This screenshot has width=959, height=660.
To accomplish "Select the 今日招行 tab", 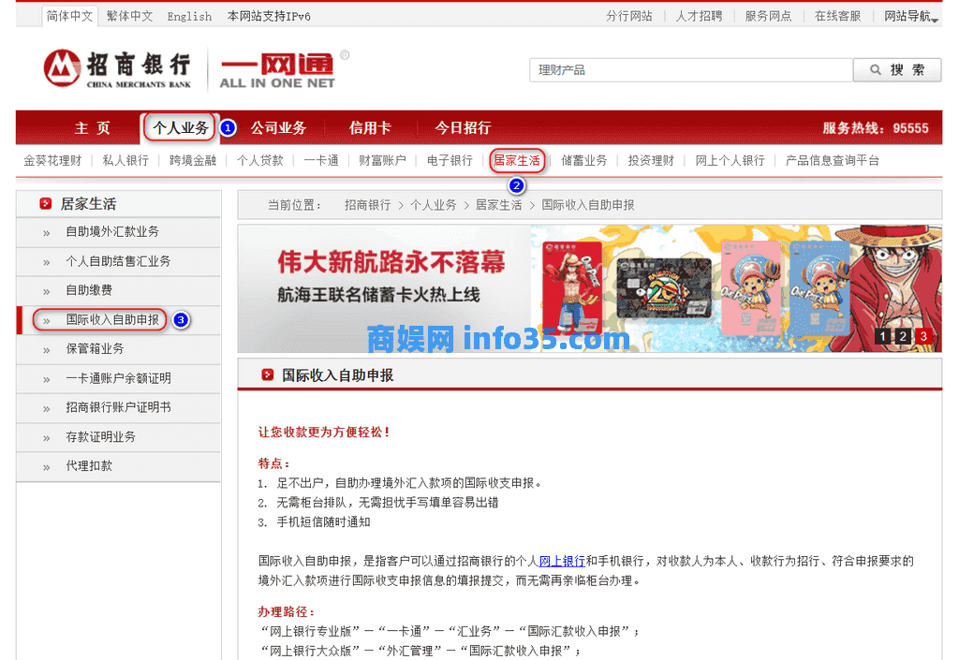I will (463, 127).
